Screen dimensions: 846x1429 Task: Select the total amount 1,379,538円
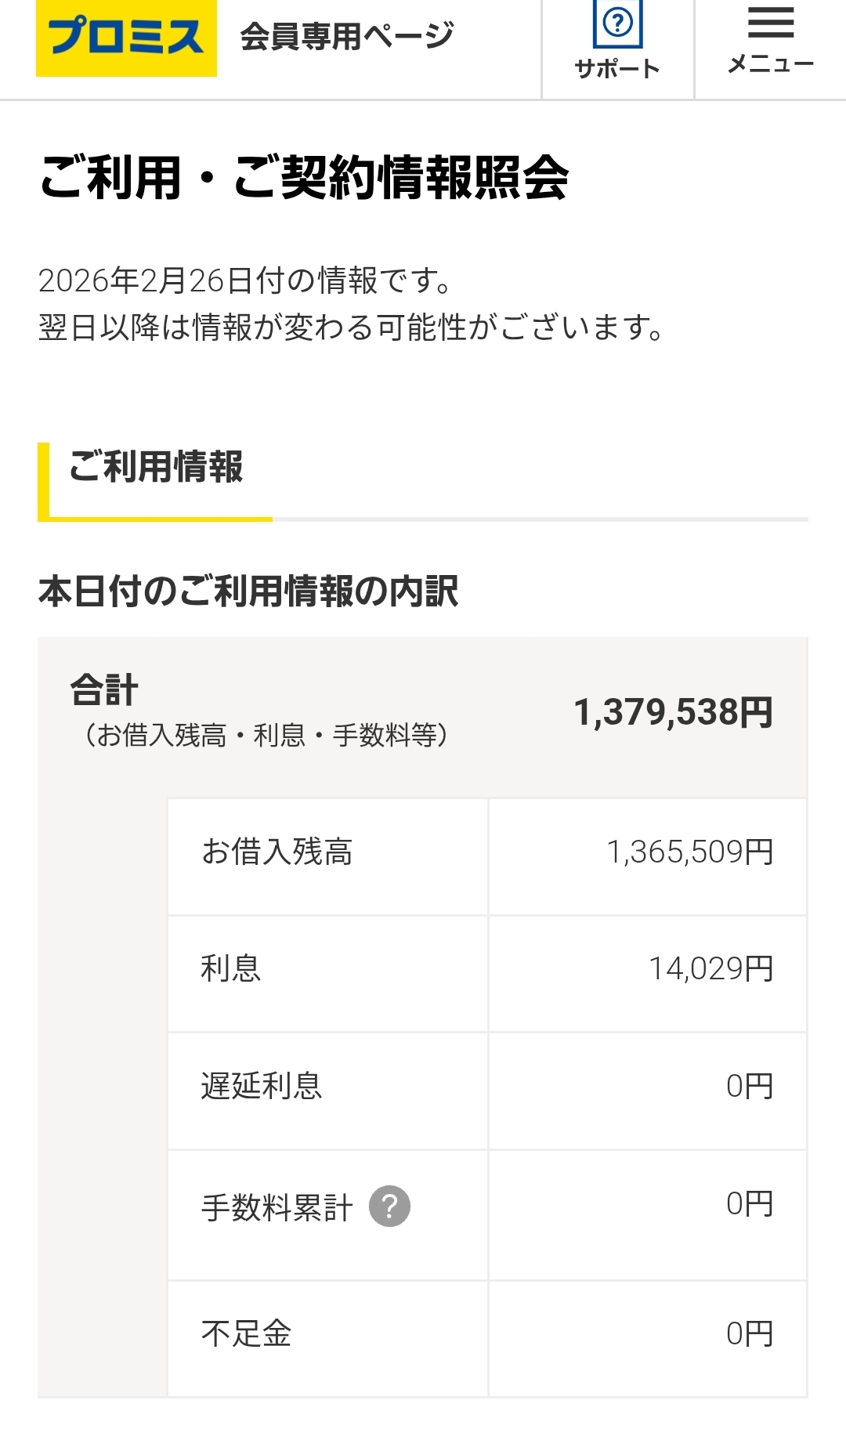673,712
